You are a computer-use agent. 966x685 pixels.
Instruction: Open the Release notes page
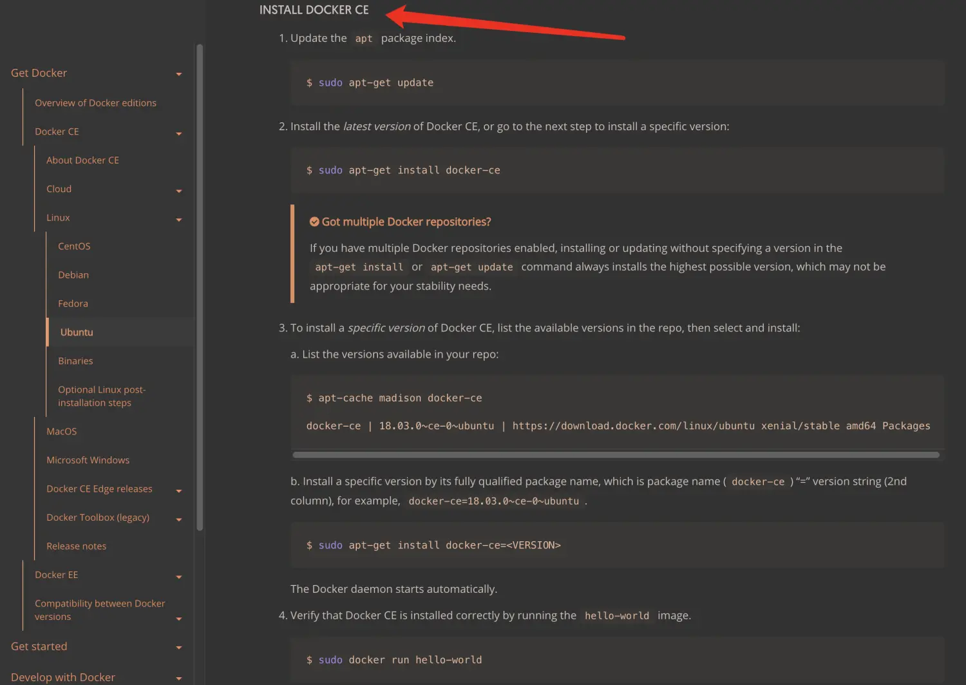click(x=76, y=546)
